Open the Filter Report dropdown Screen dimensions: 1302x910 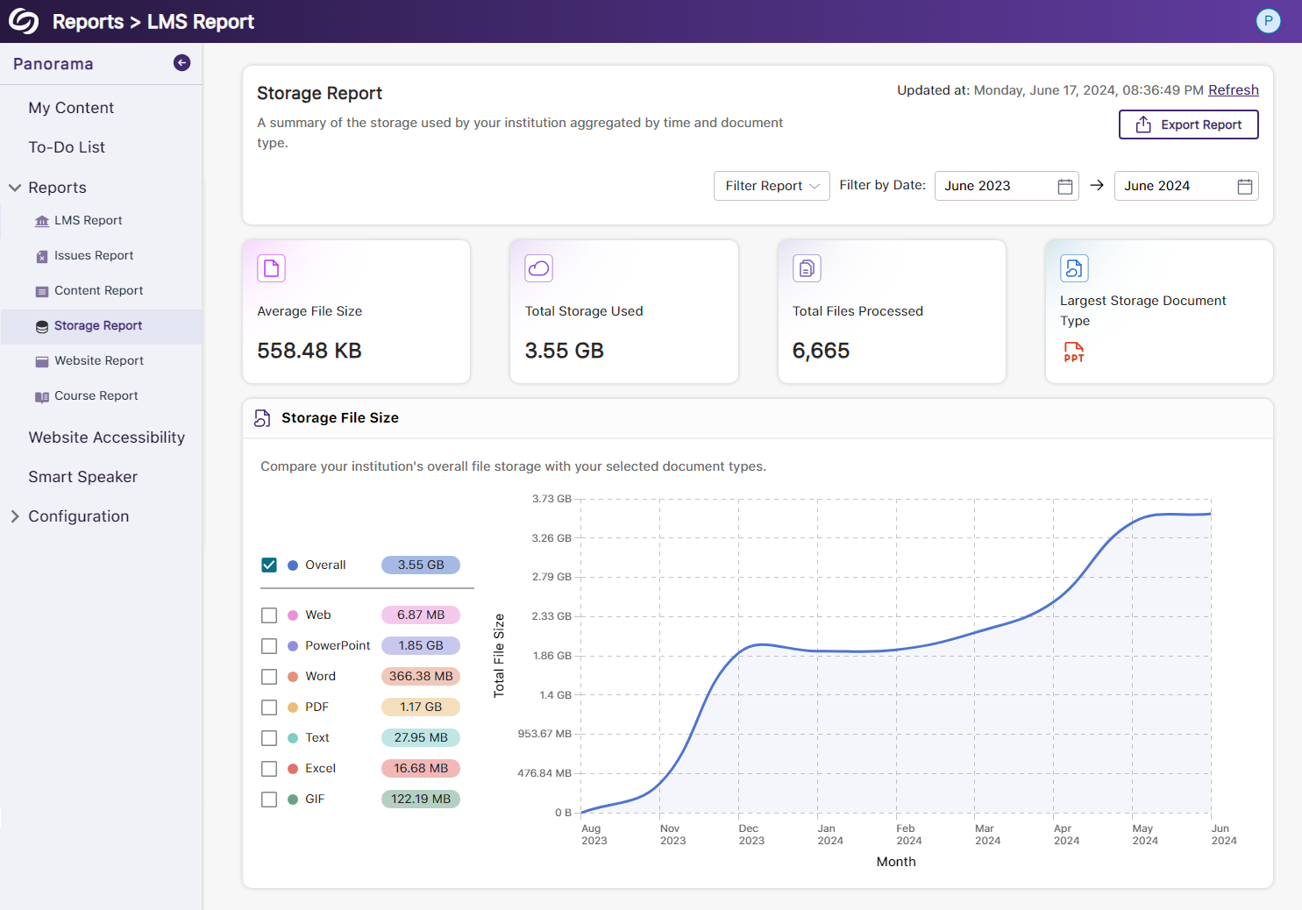pos(772,186)
